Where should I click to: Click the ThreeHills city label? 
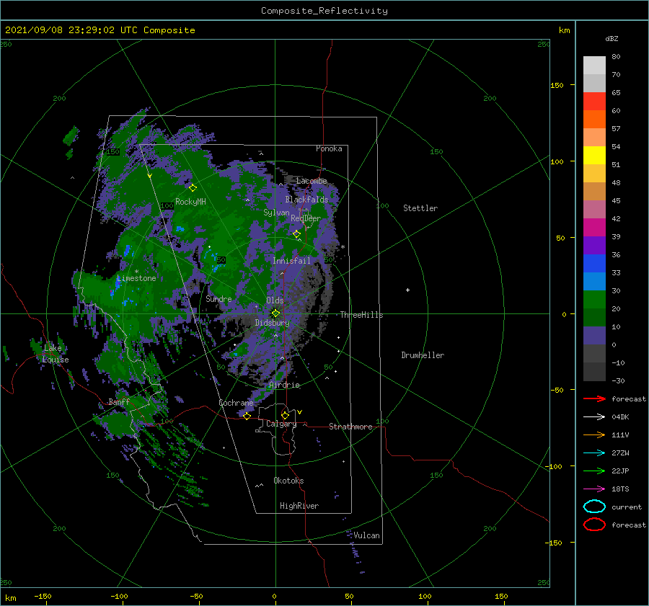pos(361,315)
